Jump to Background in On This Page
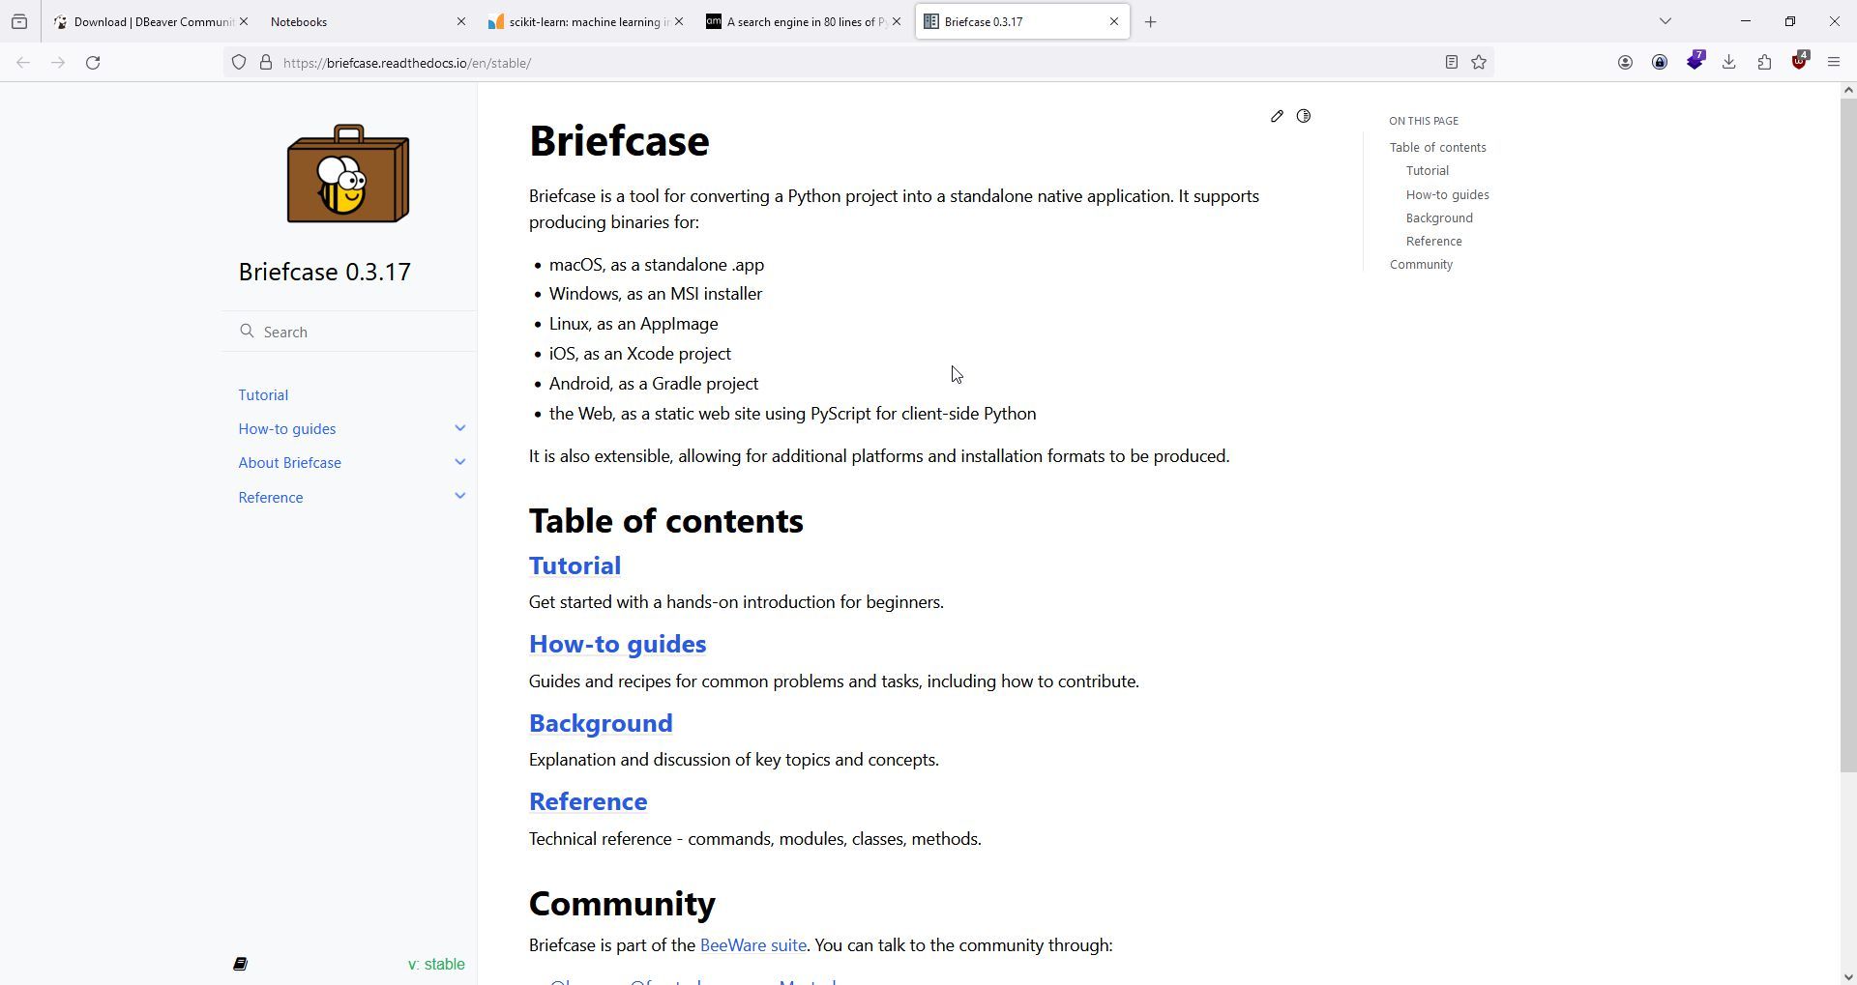Viewport: 1857px width, 985px height. (x=1439, y=218)
